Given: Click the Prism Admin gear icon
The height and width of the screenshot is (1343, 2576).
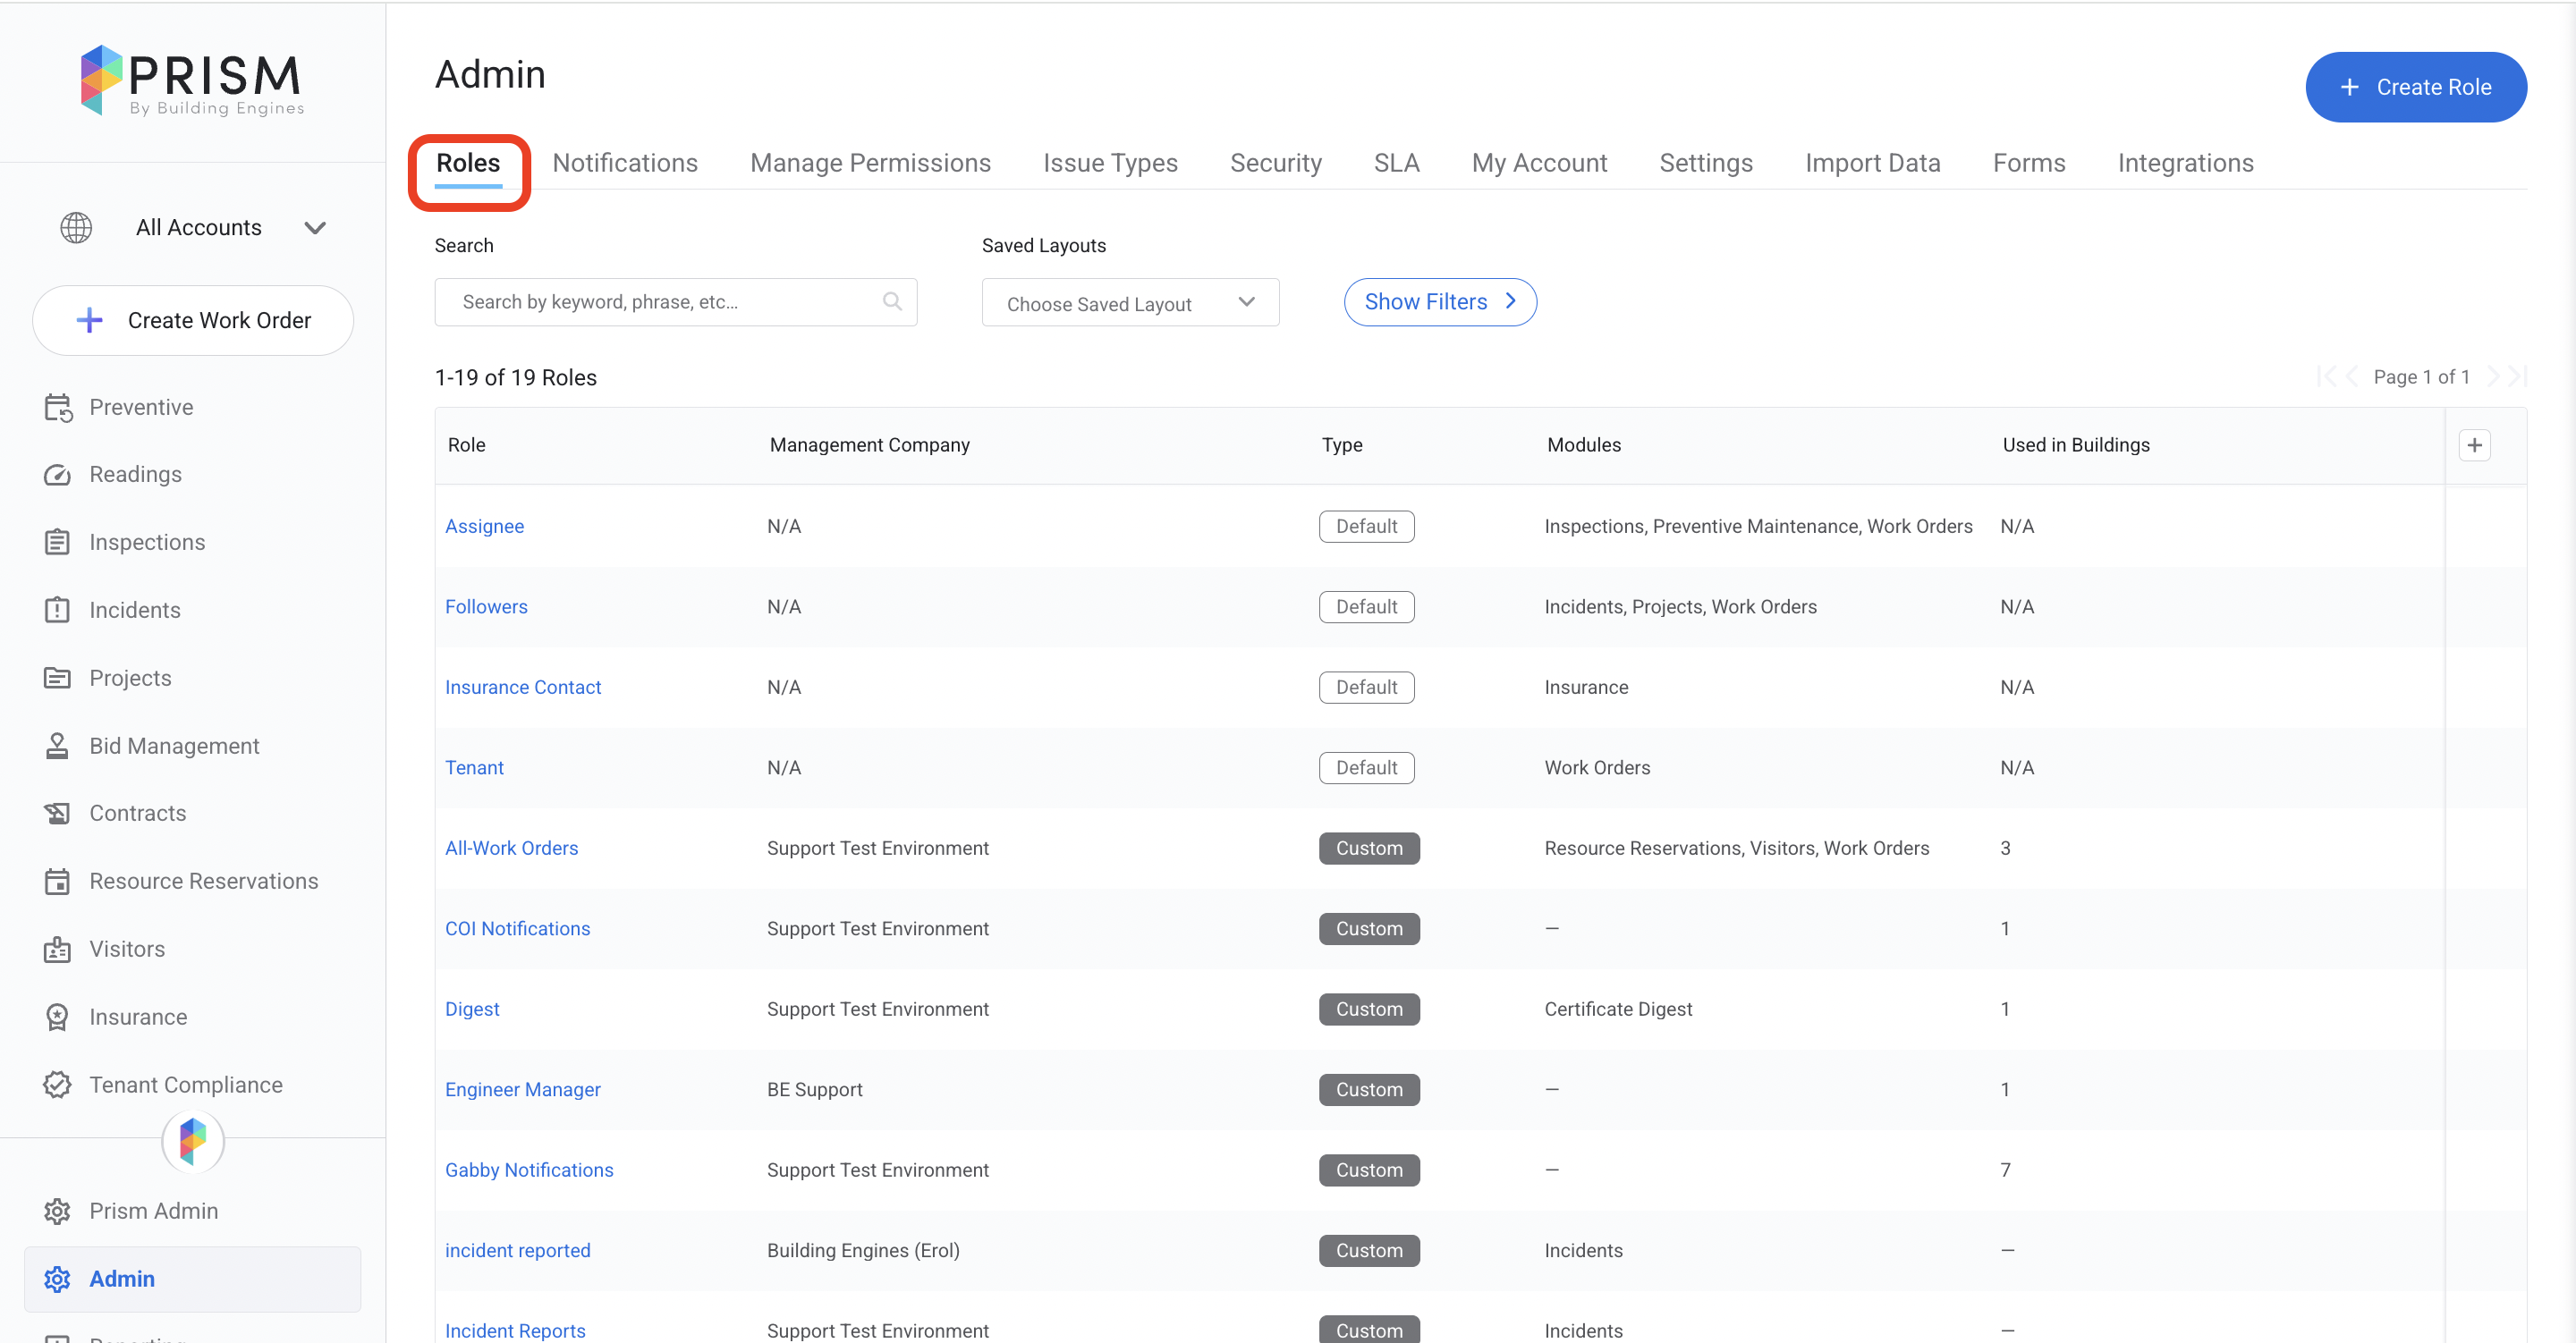Looking at the screenshot, I should [x=57, y=1211].
